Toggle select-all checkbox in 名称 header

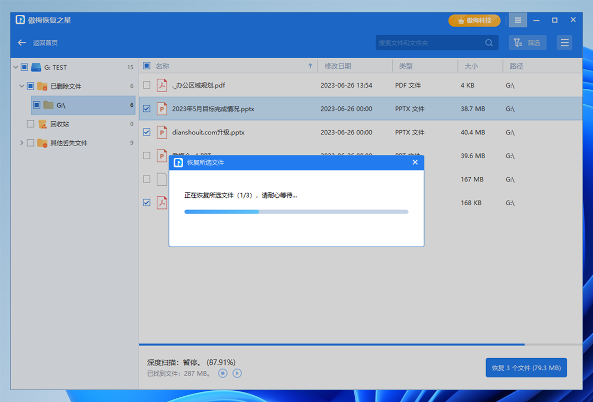[x=147, y=66]
